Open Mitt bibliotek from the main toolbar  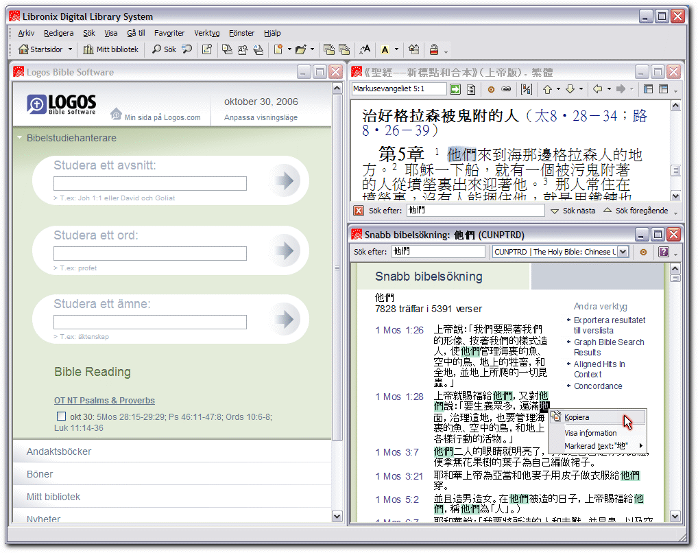(111, 49)
